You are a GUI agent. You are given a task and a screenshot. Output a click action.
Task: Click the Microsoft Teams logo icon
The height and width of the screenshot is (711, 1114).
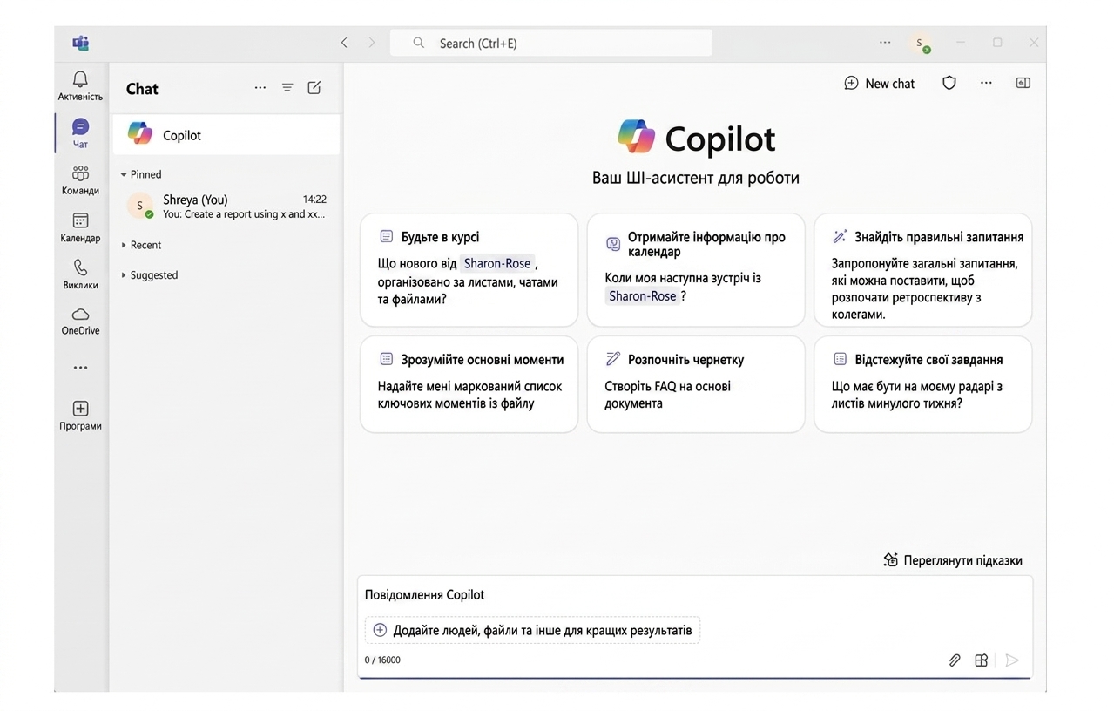tap(80, 43)
